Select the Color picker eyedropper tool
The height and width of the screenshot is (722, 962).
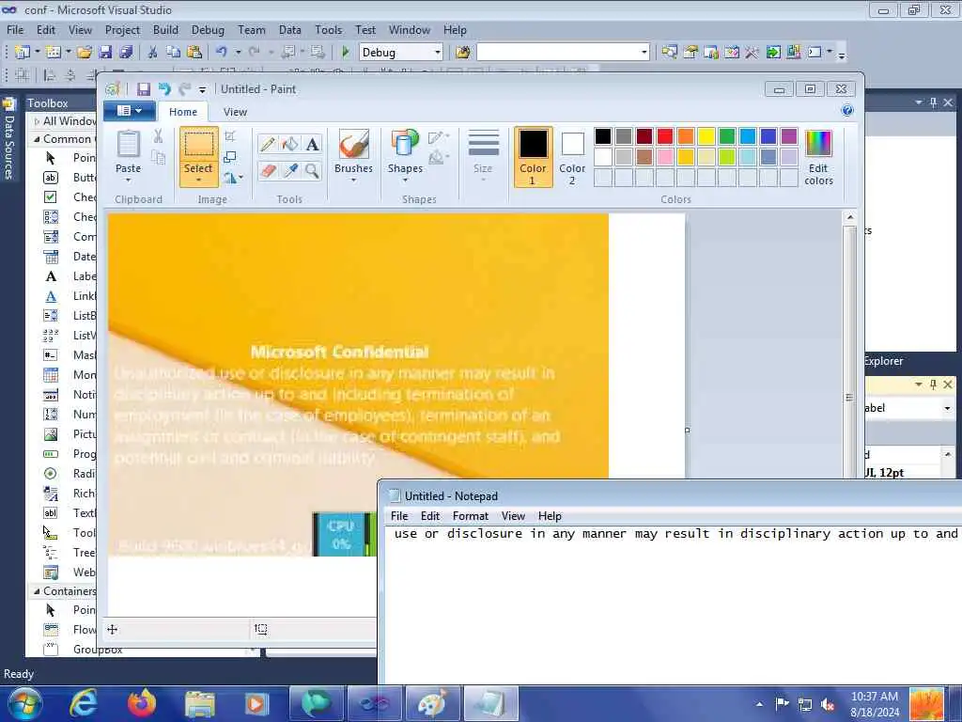[290, 171]
